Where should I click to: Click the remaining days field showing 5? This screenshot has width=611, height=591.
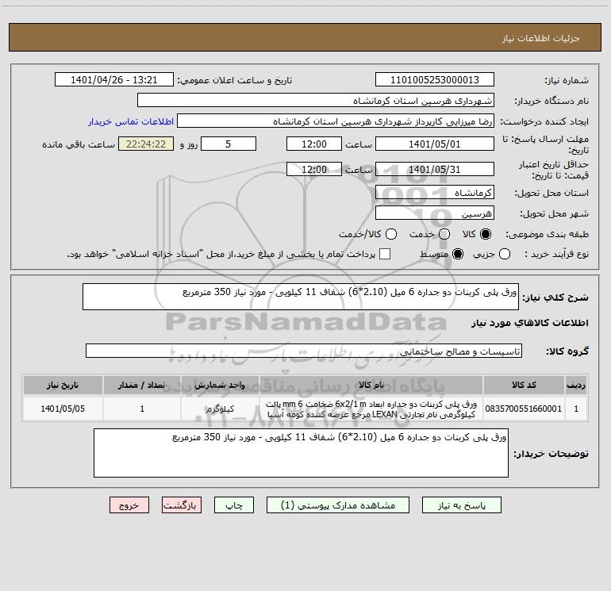229,144
